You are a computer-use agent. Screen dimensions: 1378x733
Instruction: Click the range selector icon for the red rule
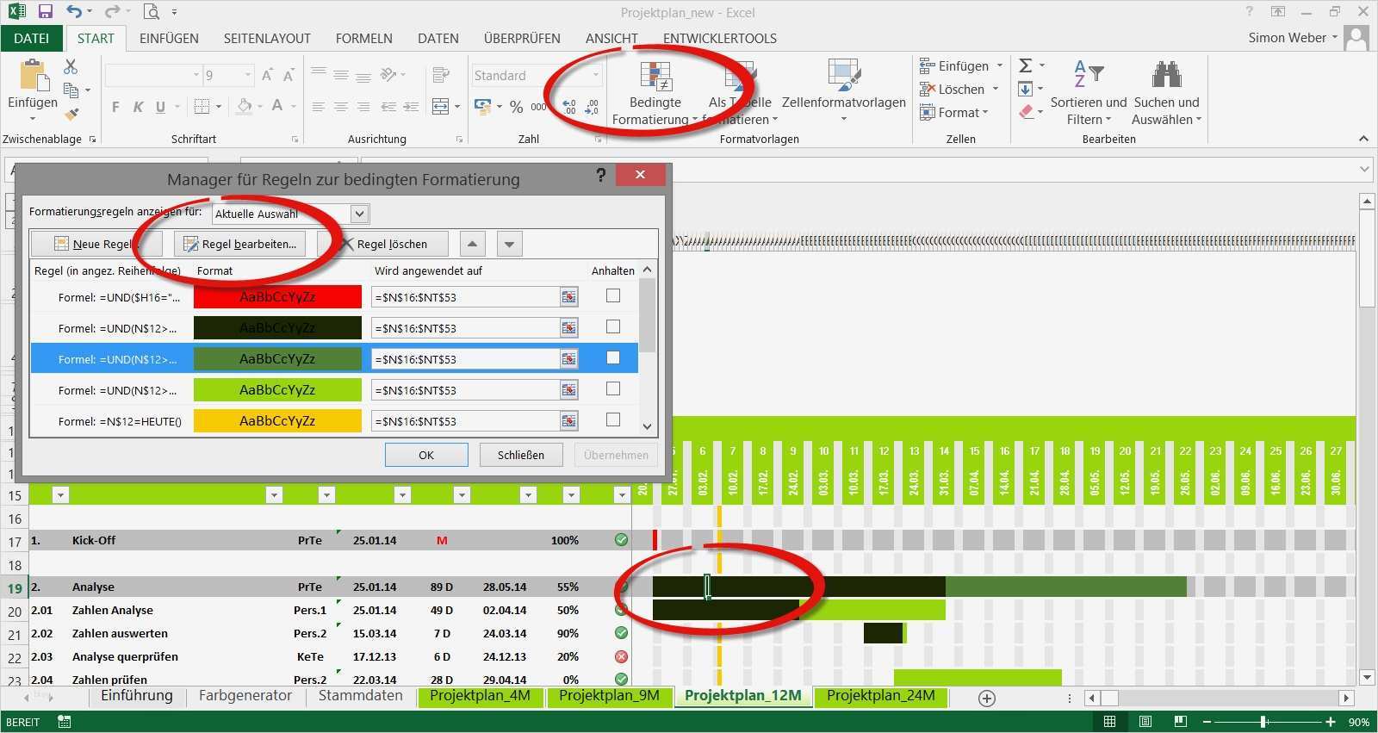click(x=568, y=297)
